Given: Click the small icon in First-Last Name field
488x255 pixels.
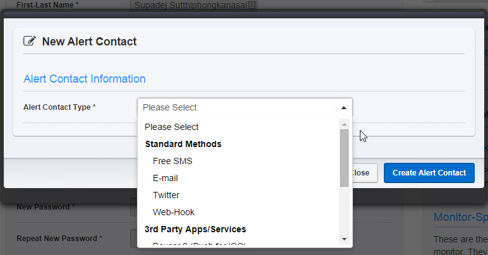Looking at the screenshot, I should 253,5.
